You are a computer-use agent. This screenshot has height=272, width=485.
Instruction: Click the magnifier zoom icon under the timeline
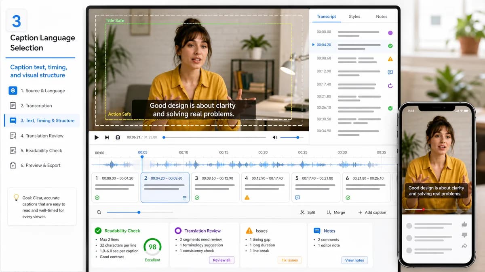point(99,212)
